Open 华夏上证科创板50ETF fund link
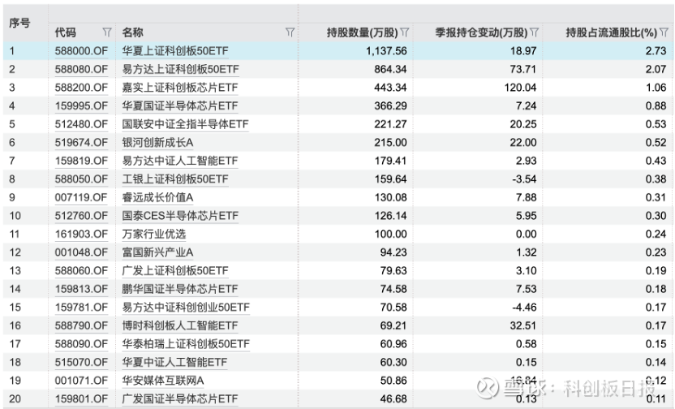 tap(175, 51)
